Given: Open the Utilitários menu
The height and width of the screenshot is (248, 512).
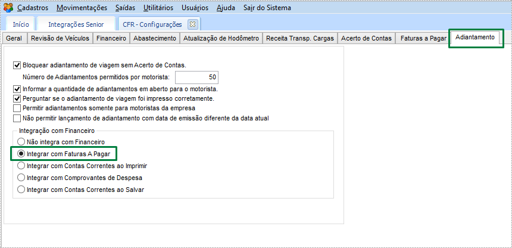Looking at the screenshot, I should coord(158,8).
